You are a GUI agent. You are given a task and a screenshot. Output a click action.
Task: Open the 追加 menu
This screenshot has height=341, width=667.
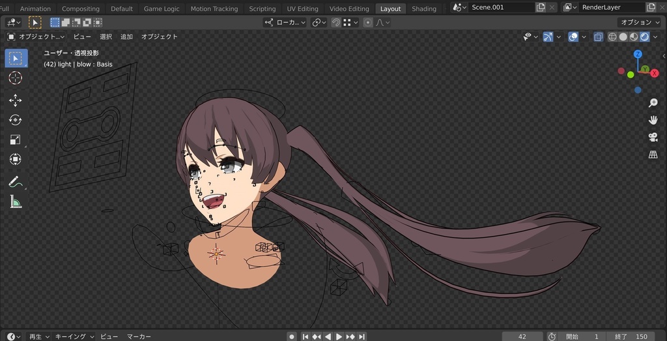tap(127, 37)
